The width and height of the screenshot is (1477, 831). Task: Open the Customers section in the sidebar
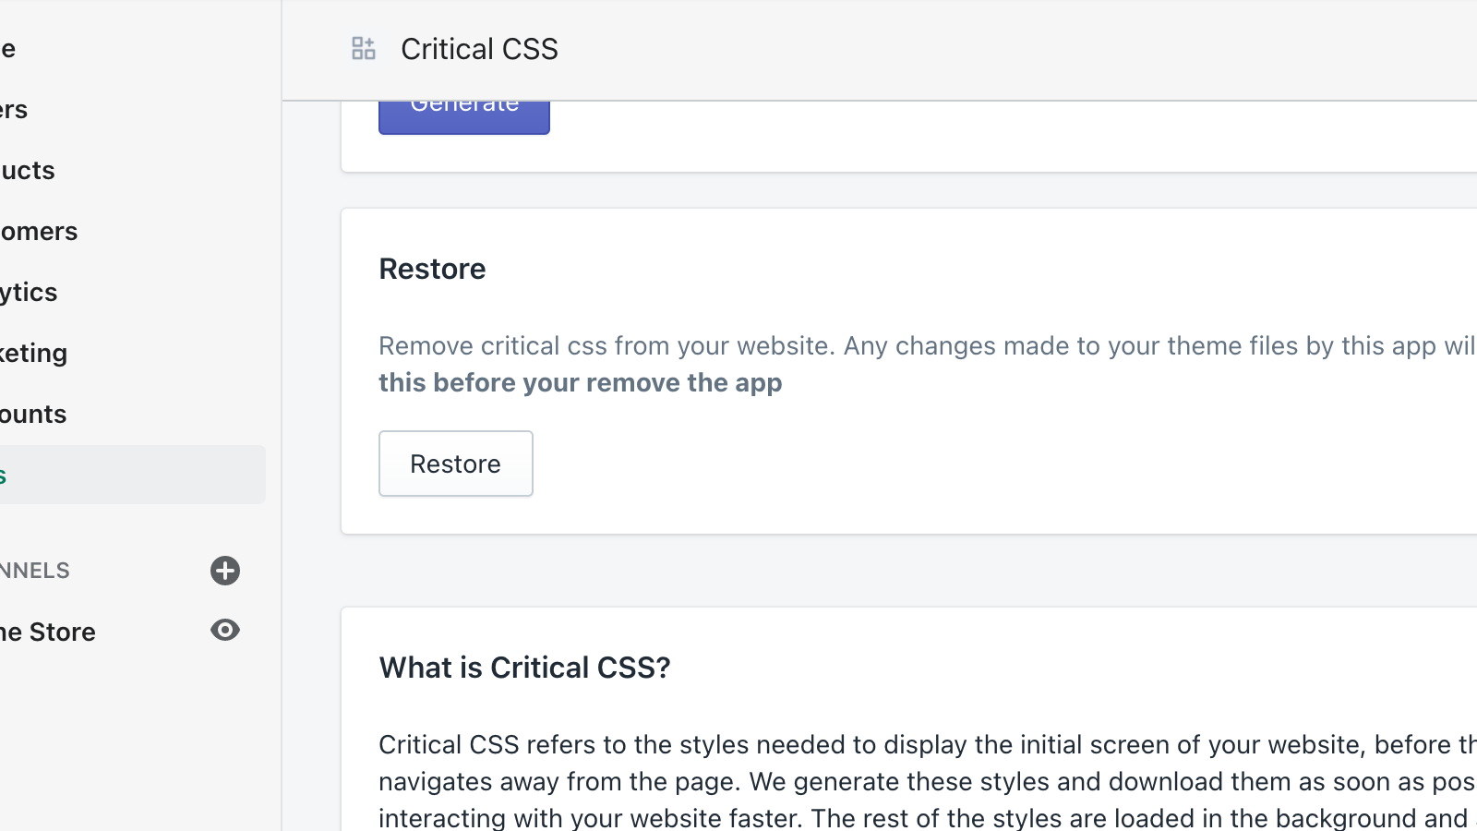point(37,231)
